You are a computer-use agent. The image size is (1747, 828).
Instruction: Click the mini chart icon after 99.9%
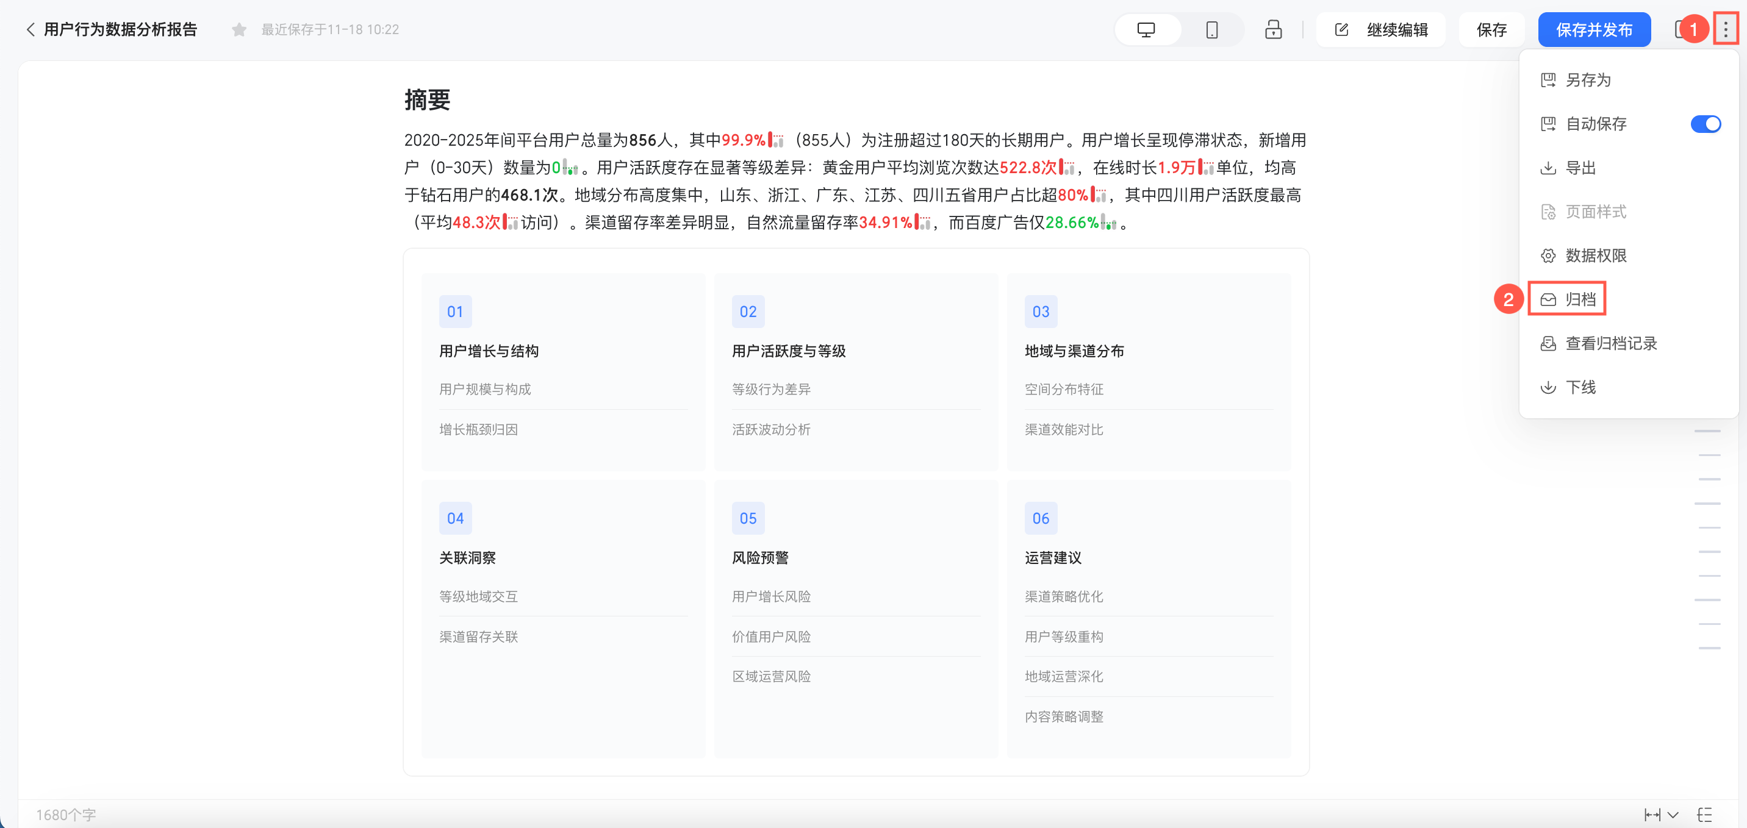(x=776, y=140)
